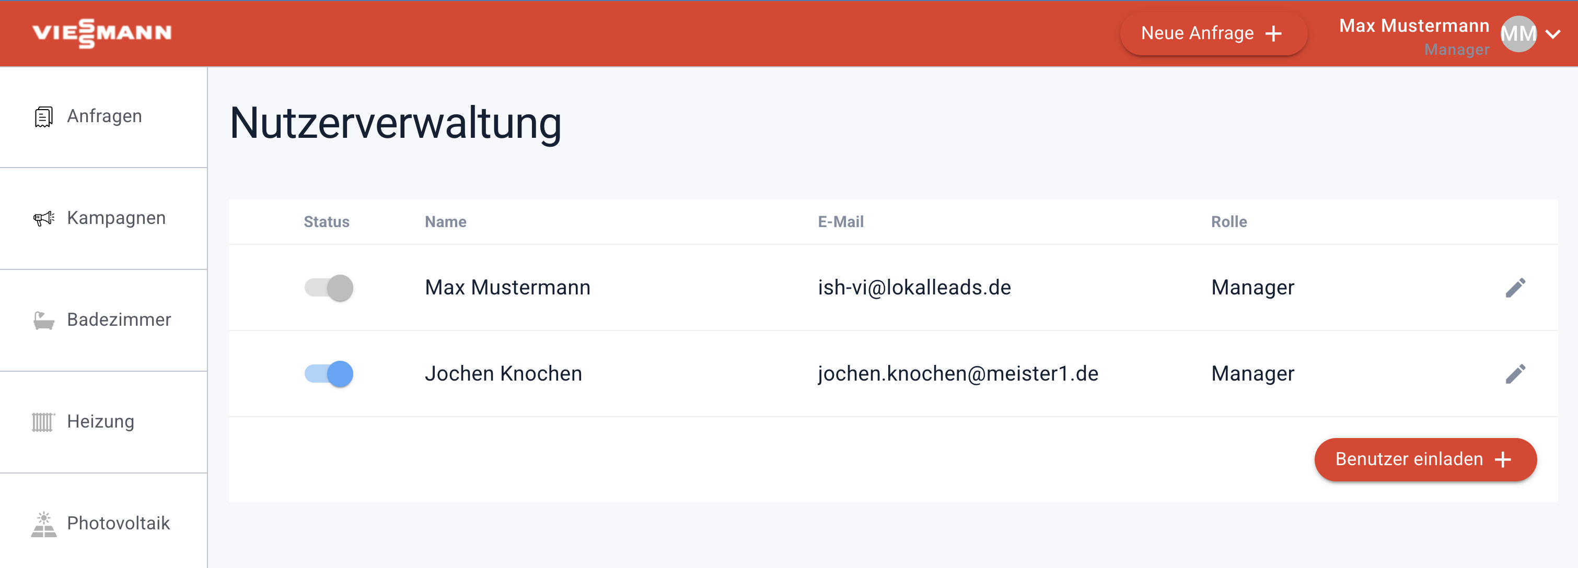Click the Anfragen document icon

click(43, 116)
